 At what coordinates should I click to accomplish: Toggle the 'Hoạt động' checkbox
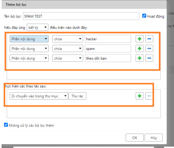tap(144, 16)
